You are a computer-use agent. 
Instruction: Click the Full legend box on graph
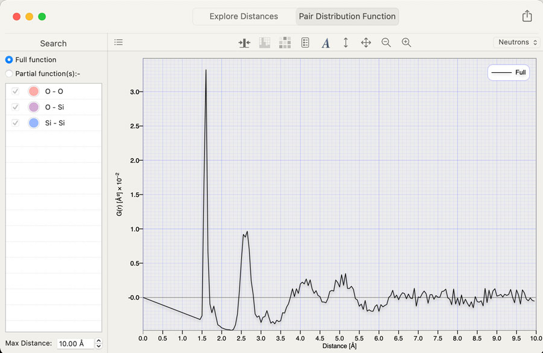508,72
